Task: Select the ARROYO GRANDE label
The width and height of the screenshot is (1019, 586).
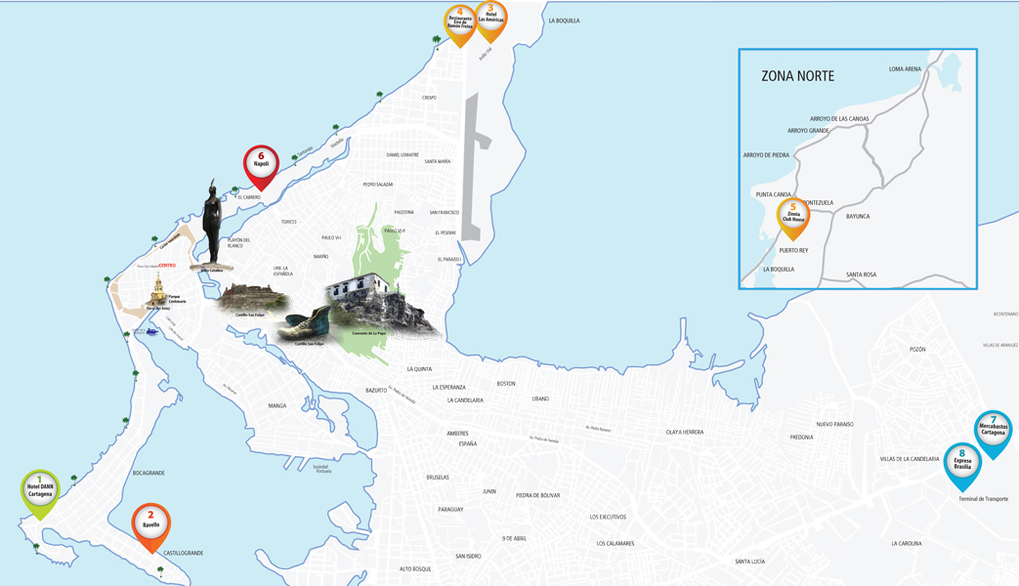Action: pos(808,131)
